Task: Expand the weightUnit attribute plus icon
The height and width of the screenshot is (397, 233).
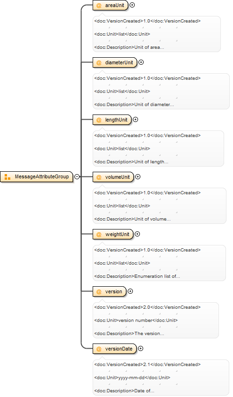Action: [138, 234]
